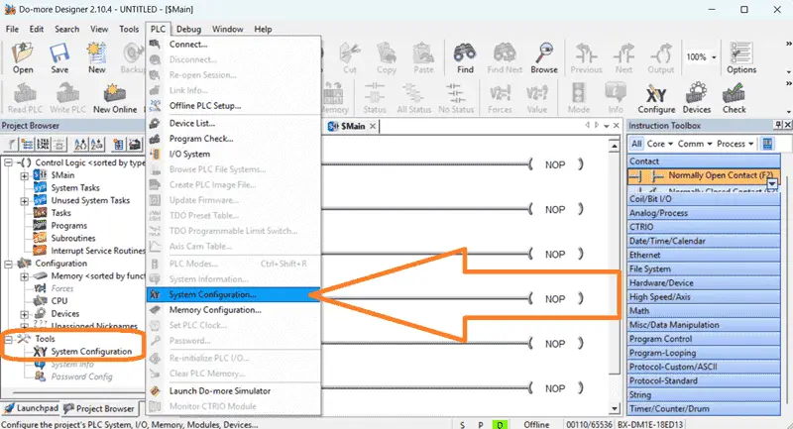
Task: Click the Forces toolbar icon
Action: pyautogui.click(x=500, y=99)
